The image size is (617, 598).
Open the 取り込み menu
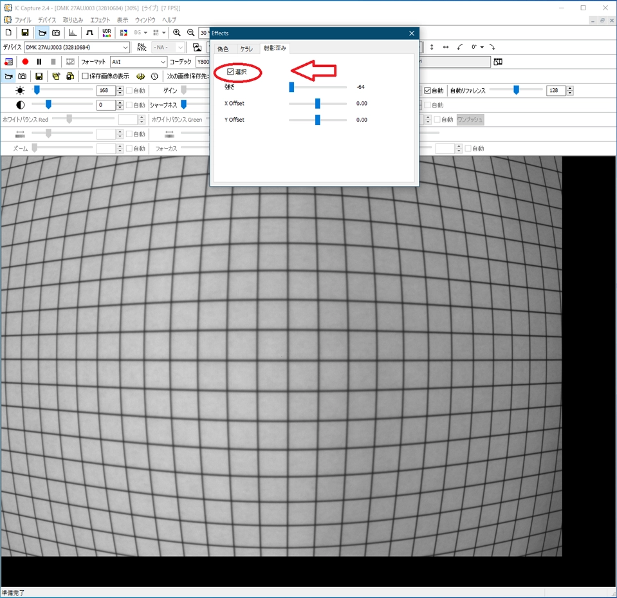click(73, 20)
